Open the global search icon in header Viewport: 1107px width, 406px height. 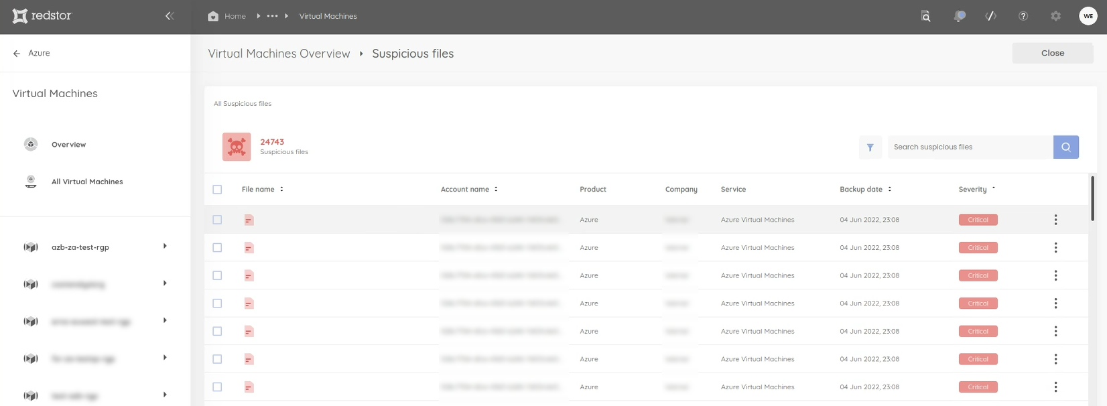point(925,16)
